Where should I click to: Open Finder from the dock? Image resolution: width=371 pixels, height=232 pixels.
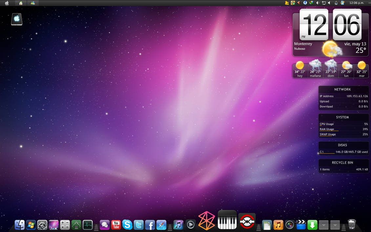coord(20,225)
